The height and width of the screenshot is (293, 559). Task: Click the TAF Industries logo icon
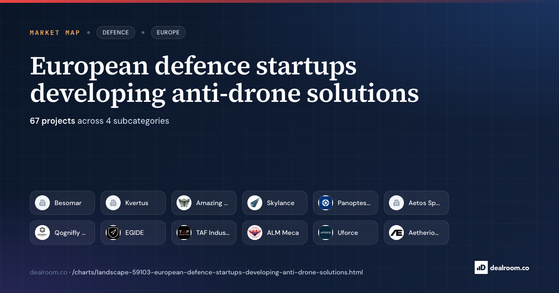[x=184, y=233]
